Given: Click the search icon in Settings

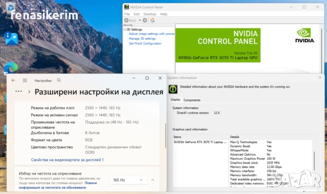Looking at the screenshot, I should 59,80.
